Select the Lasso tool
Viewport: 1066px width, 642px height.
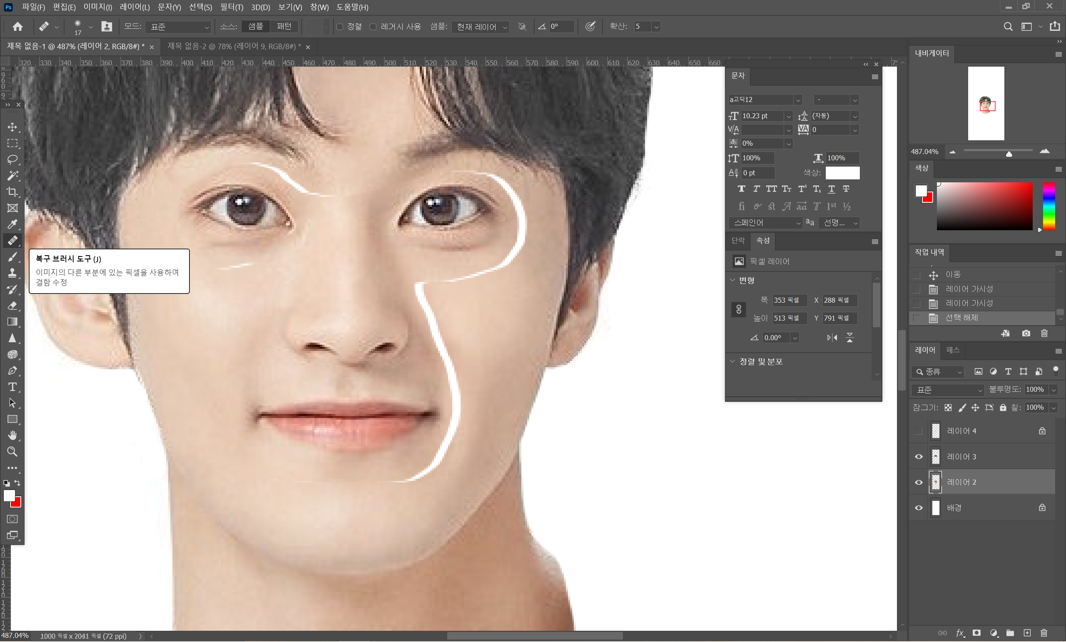pos(12,159)
